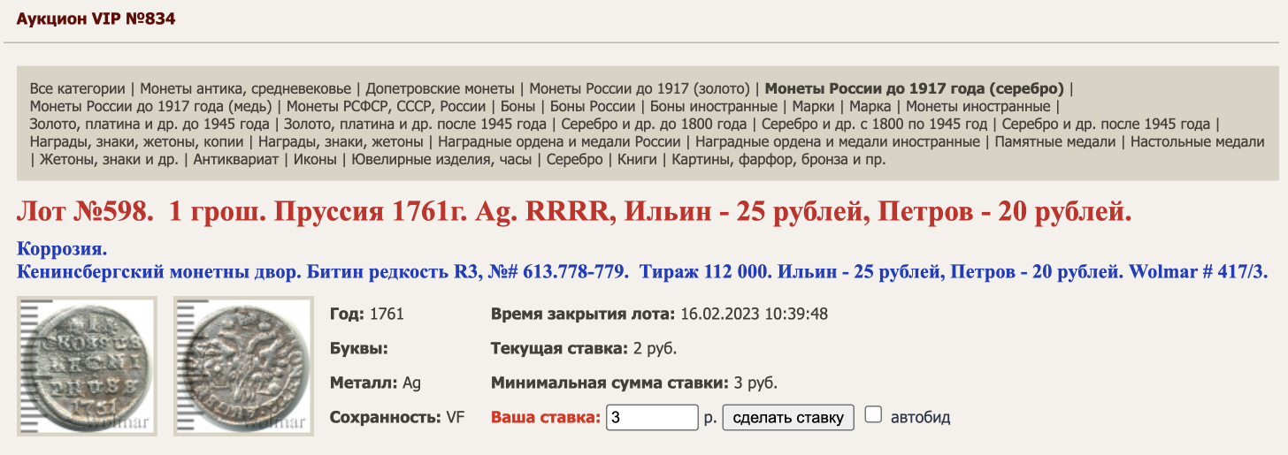The width and height of the screenshot is (1288, 455).
Task: Open the 'Боны' category
Action: point(517,106)
